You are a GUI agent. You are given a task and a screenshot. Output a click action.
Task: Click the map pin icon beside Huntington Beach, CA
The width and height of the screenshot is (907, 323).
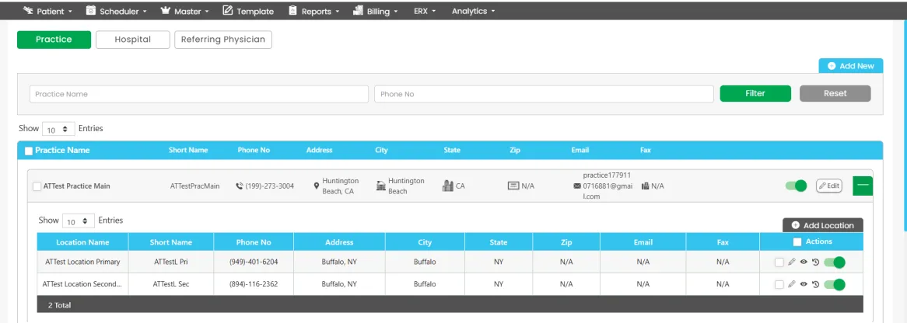point(317,186)
